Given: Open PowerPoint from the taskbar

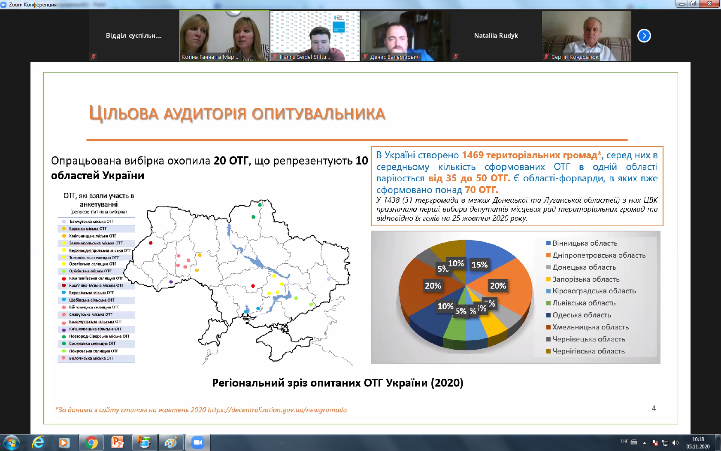Looking at the screenshot, I should (117, 442).
